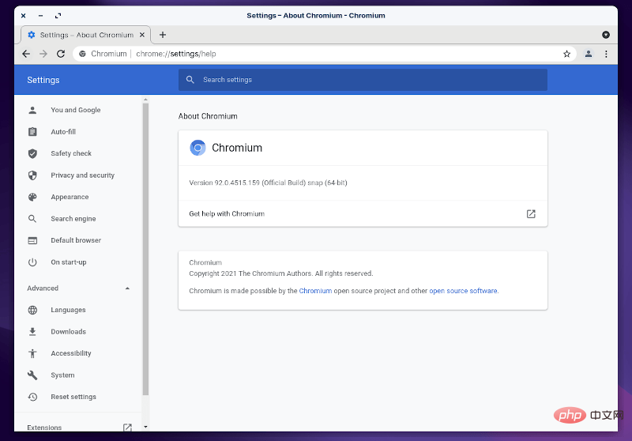Go back using the back arrow
This screenshot has height=441, width=632.
26,54
